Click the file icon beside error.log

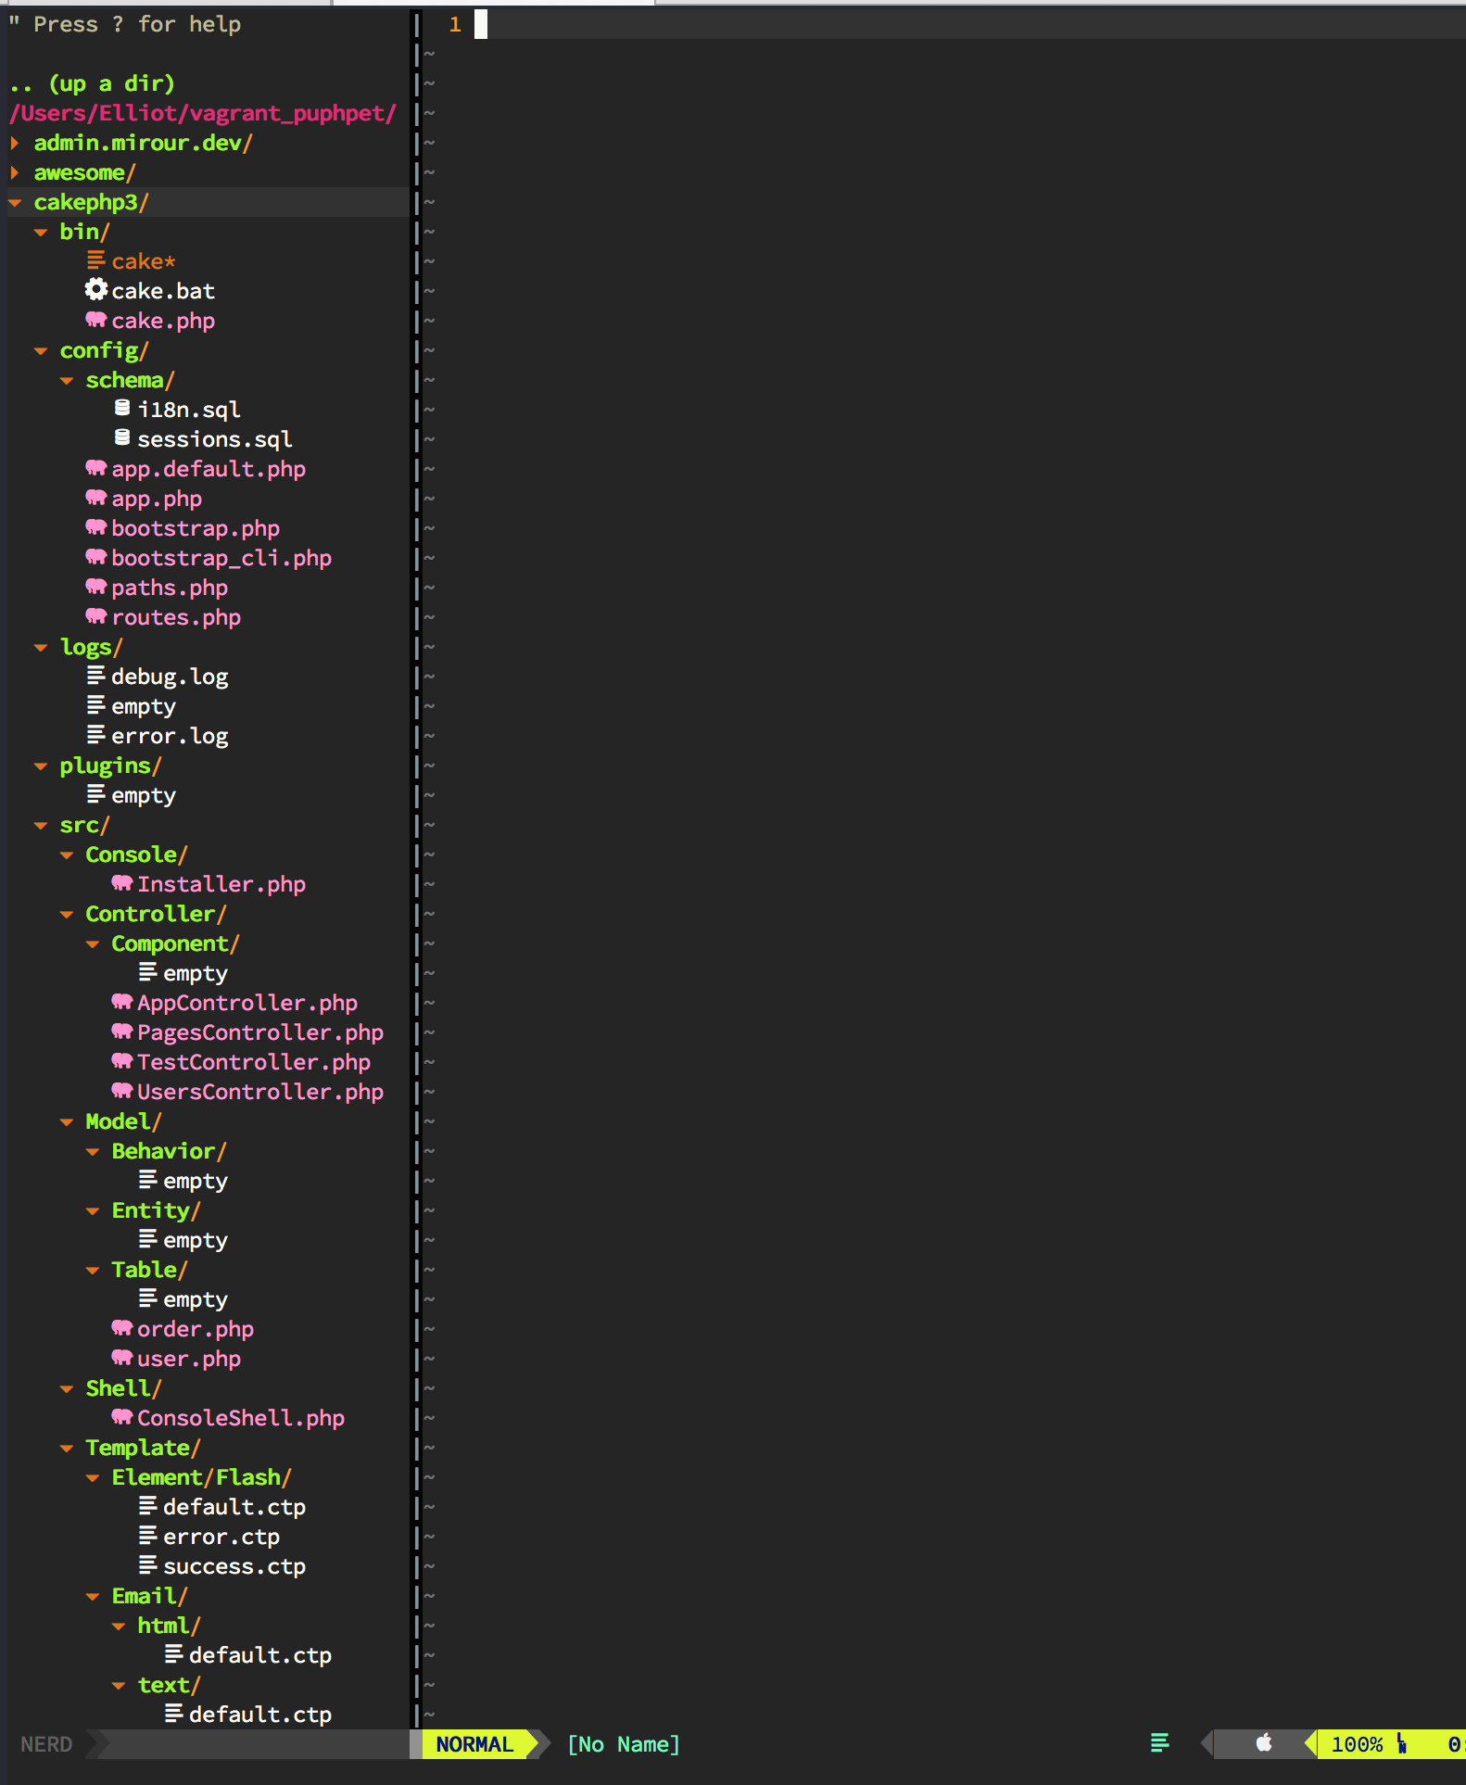click(x=96, y=735)
